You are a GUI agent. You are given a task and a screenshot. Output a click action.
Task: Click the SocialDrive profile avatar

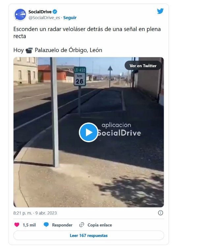20,14
